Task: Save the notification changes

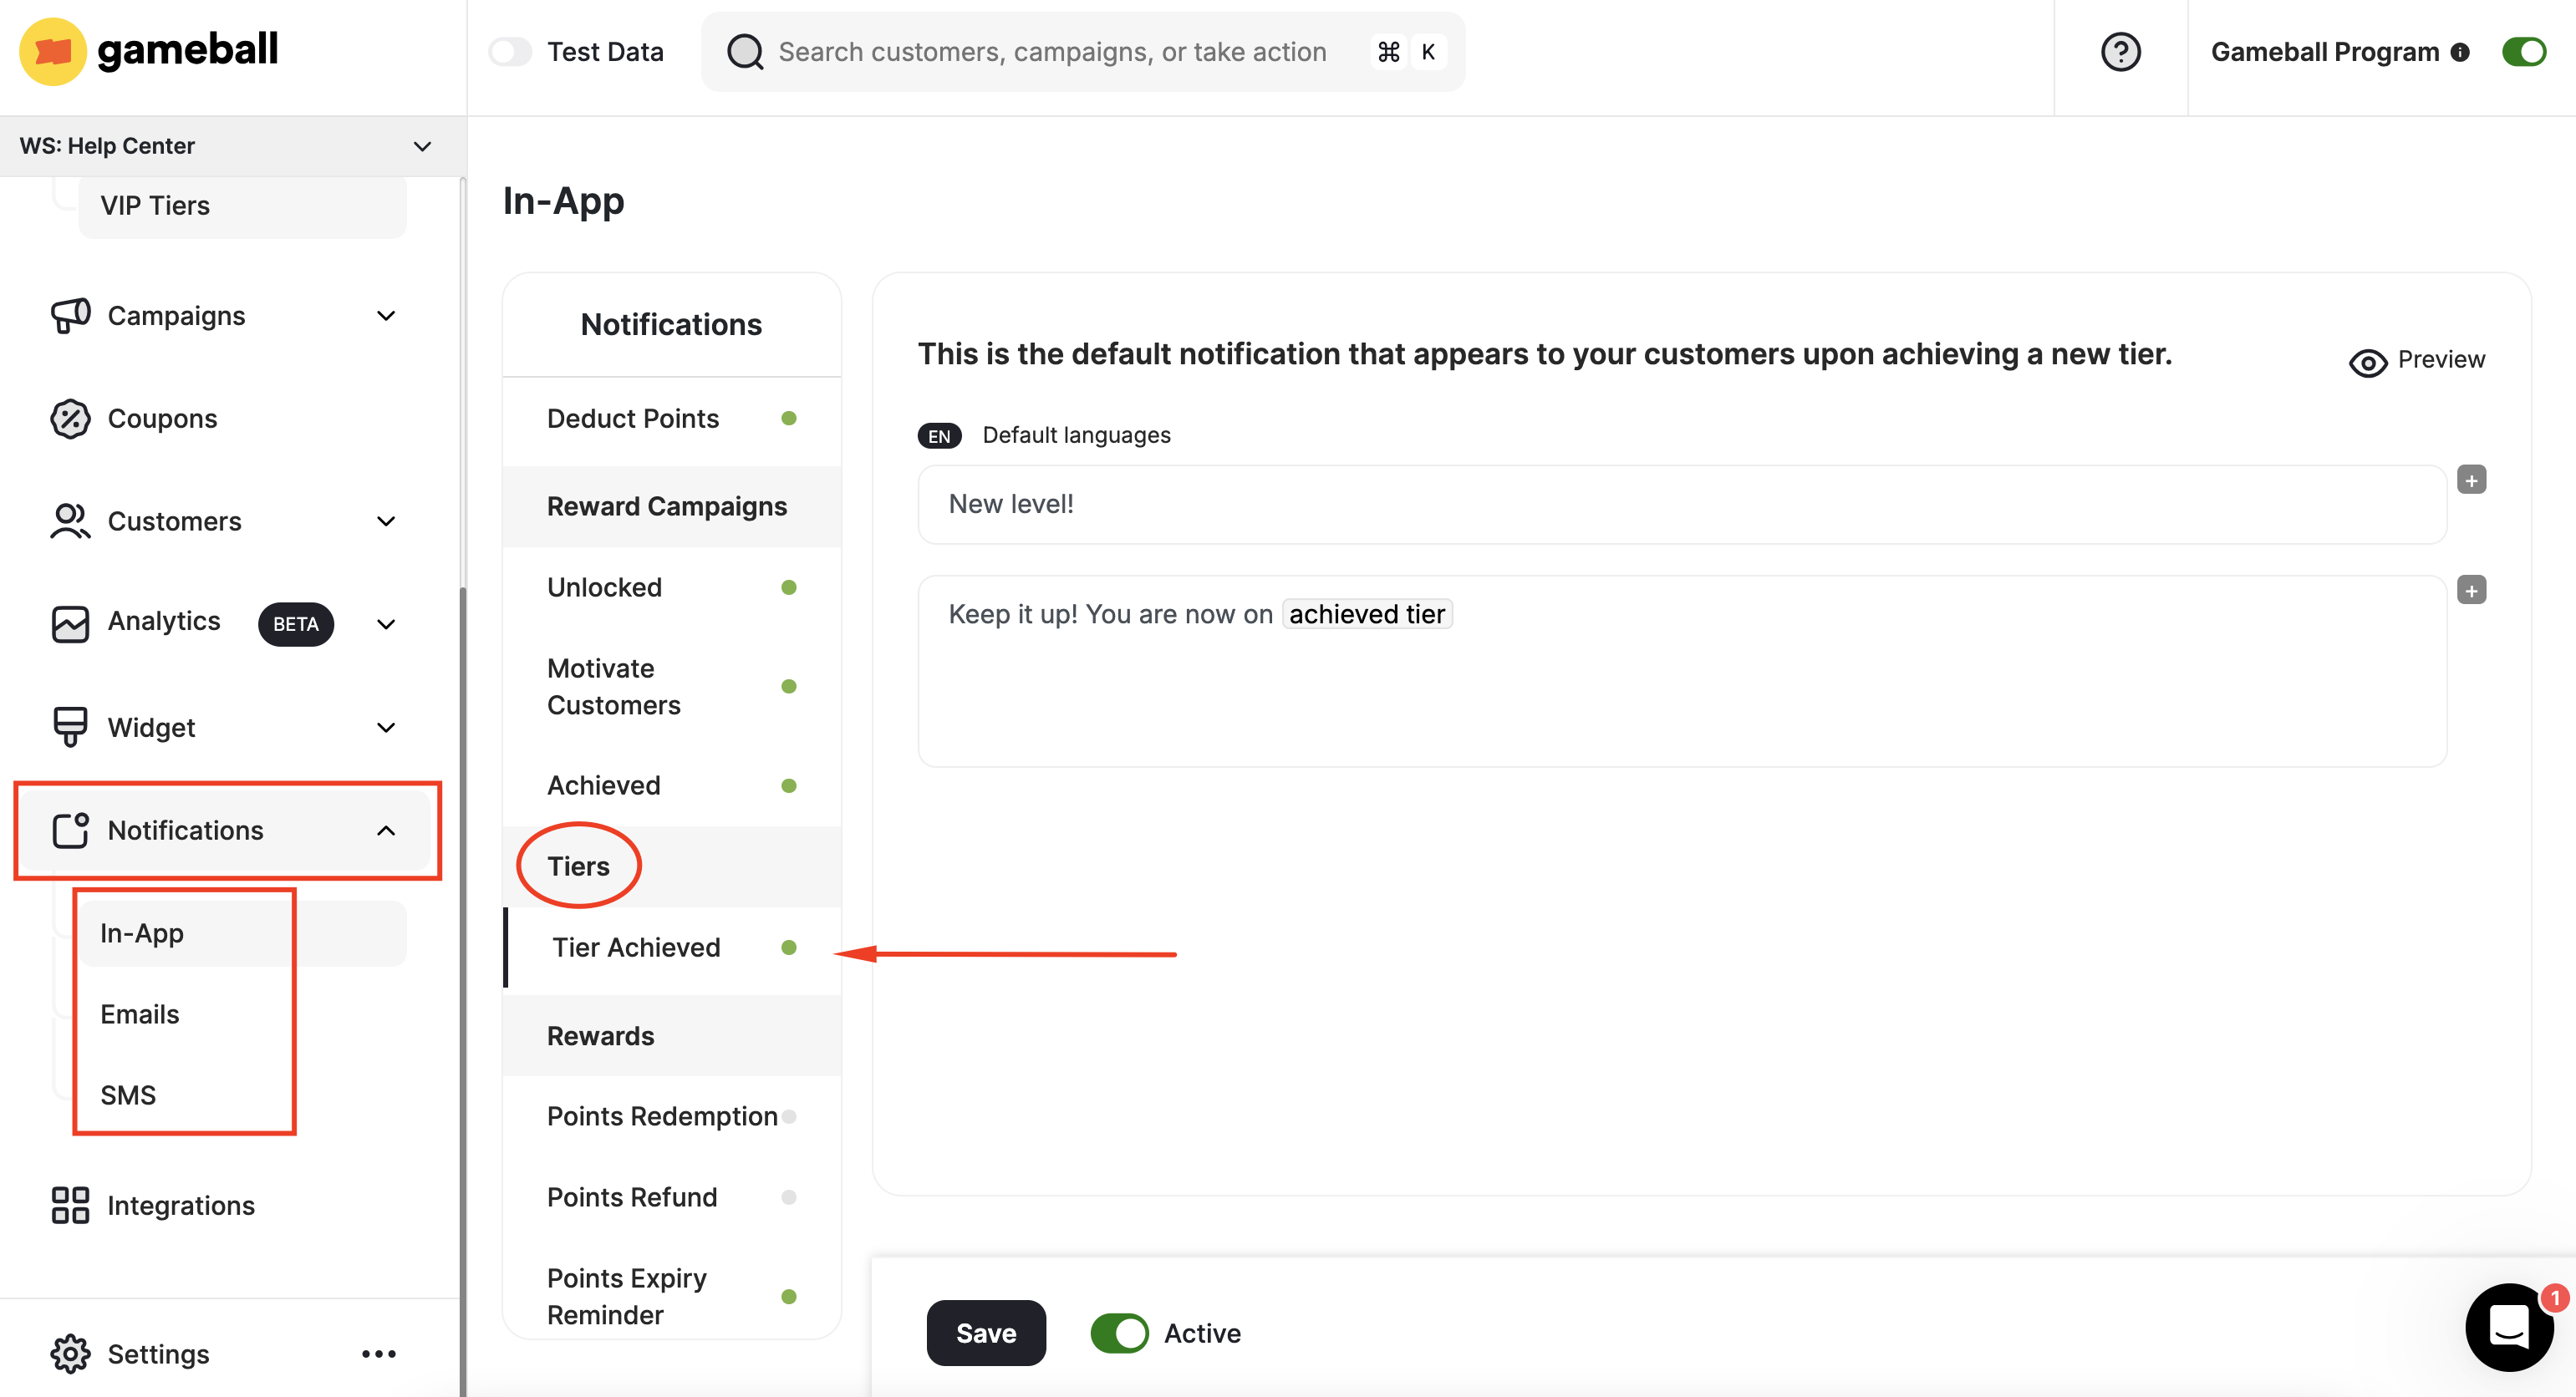Action: click(x=985, y=1333)
